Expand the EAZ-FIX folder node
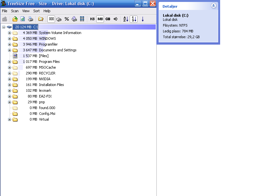 (x=9, y=97)
